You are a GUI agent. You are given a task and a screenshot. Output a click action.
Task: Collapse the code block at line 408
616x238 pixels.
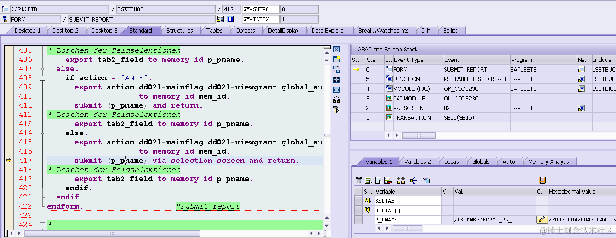43,78
